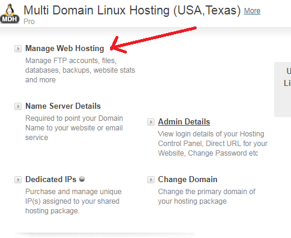The width and height of the screenshot is (291, 238).
Task: Click the Multi Domain Linux Hosting heading
Action: 132,10
